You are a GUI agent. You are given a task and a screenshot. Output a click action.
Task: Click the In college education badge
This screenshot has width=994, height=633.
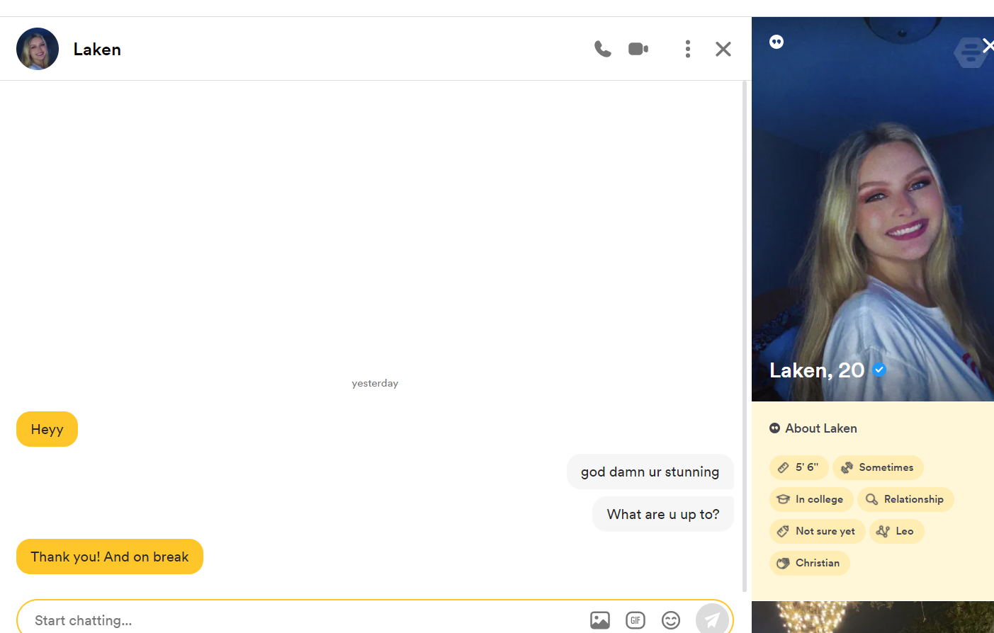click(x=811, y=499)
